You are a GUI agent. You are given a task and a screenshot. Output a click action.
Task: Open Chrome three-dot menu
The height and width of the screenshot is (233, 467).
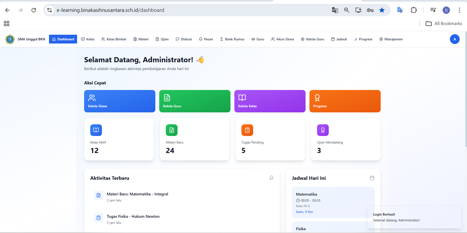tap(459, 10)
